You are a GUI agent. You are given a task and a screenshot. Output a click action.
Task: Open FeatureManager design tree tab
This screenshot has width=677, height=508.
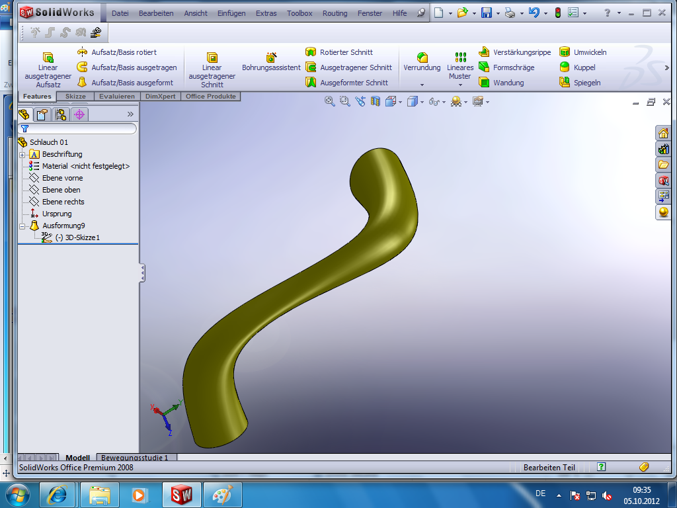(24, 114)
